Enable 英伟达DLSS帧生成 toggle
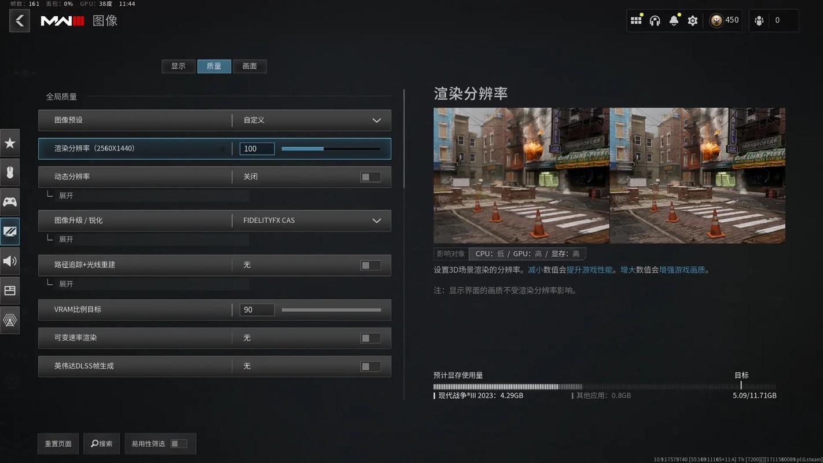The image size is (823, 463). [x=370, y=366]
